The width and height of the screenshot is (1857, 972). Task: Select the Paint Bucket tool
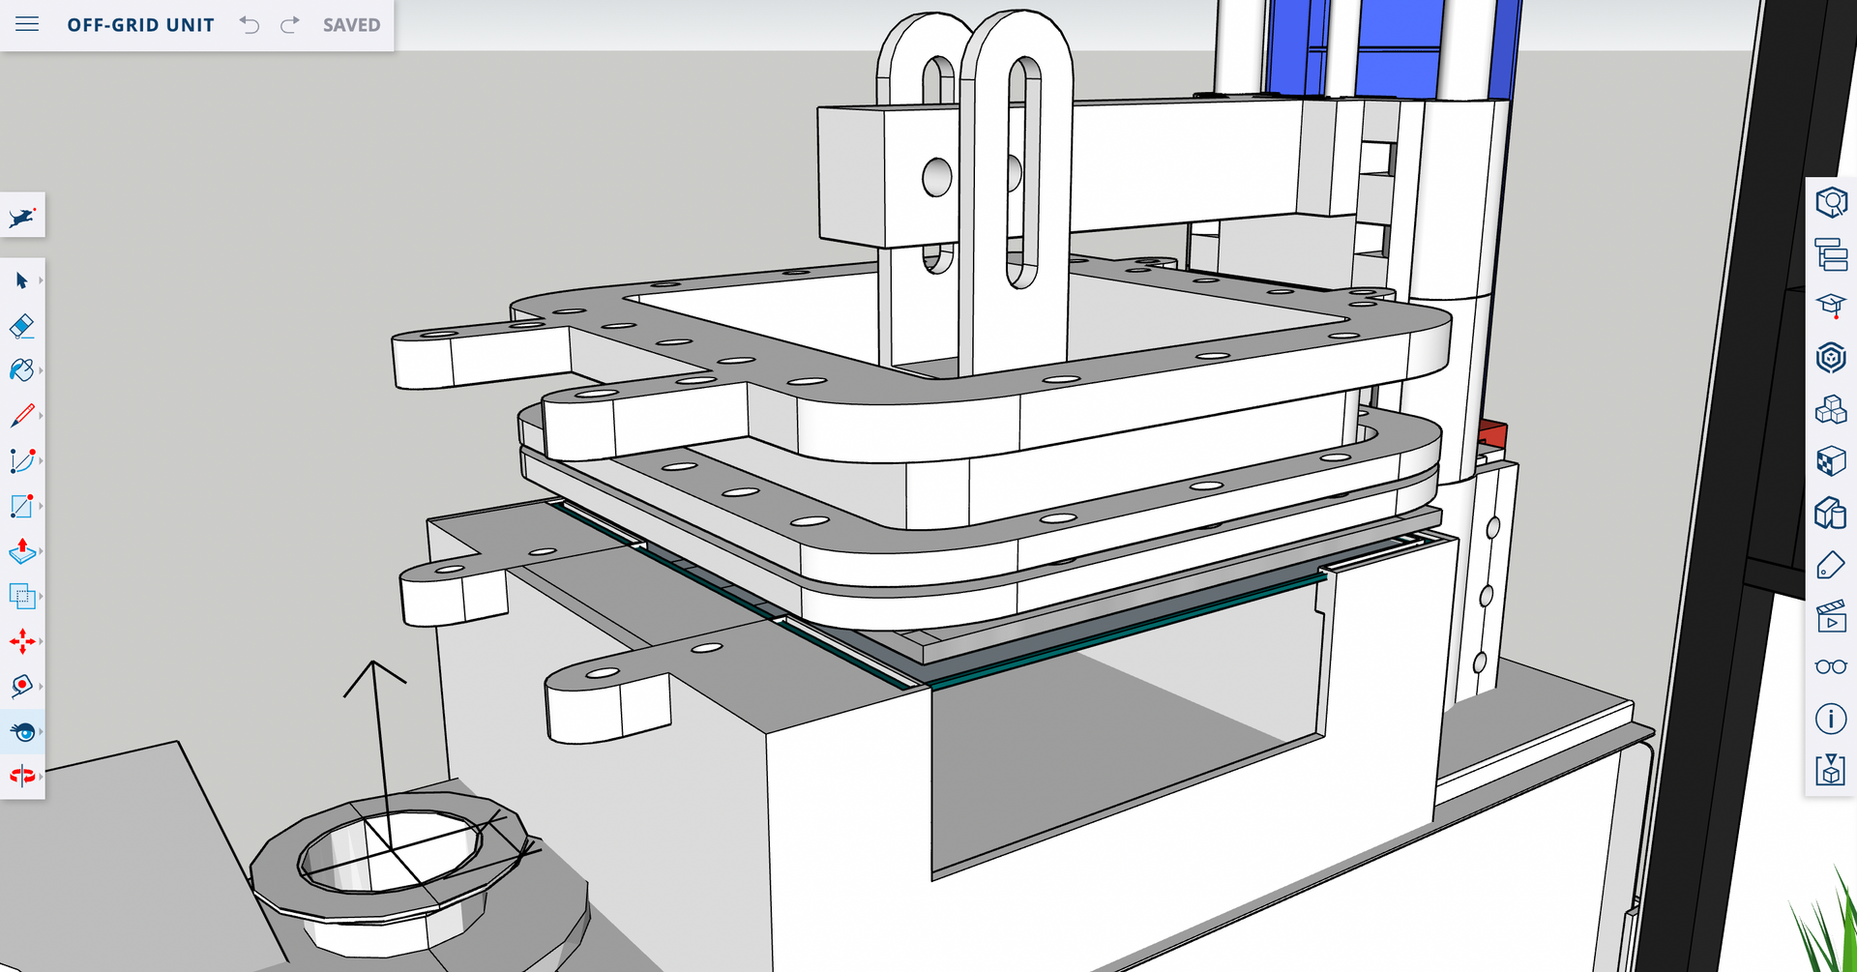[21, 370]
